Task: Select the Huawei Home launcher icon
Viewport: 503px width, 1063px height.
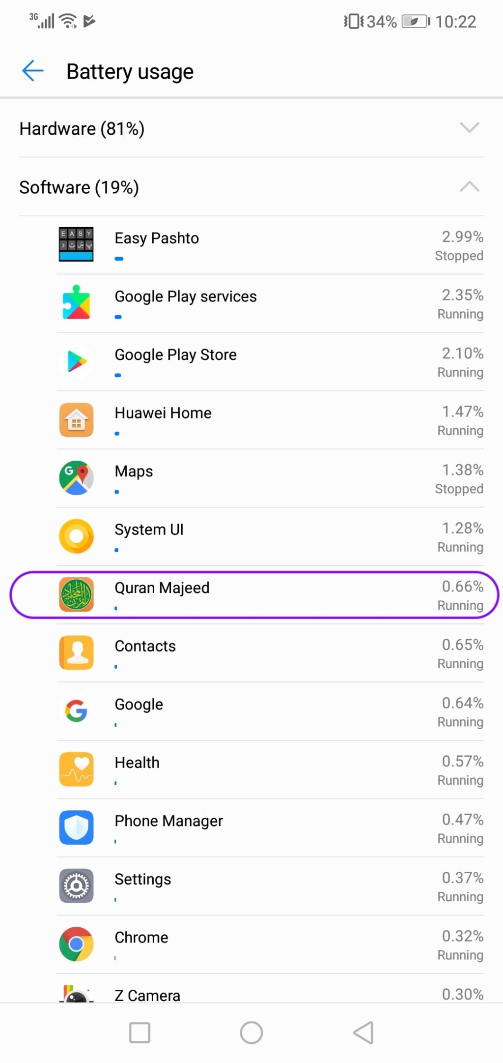Action: (76, 420)
